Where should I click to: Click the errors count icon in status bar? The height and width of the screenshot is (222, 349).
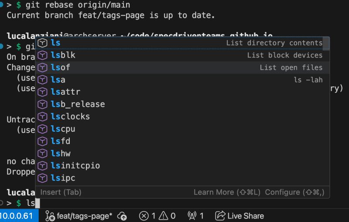click(144, 216)
